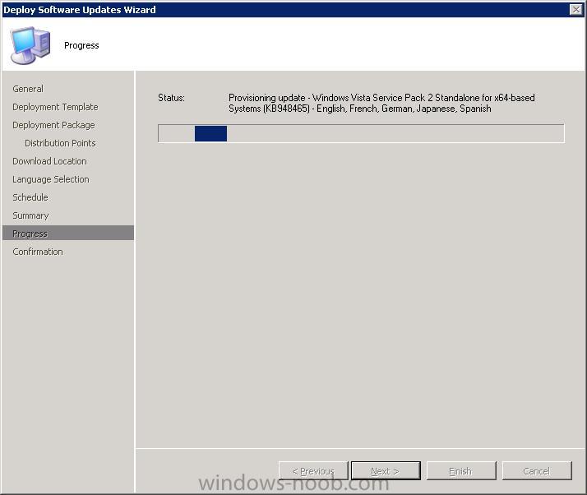Choose the Language Selection step

[x=50, y=179]
